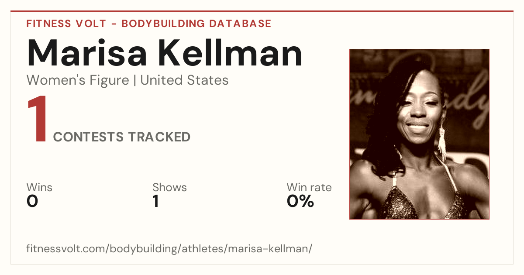Select the BODYBUILDING DATABASE header label
The height and width of the screenshot is (275, 524).
coord(196,24)
